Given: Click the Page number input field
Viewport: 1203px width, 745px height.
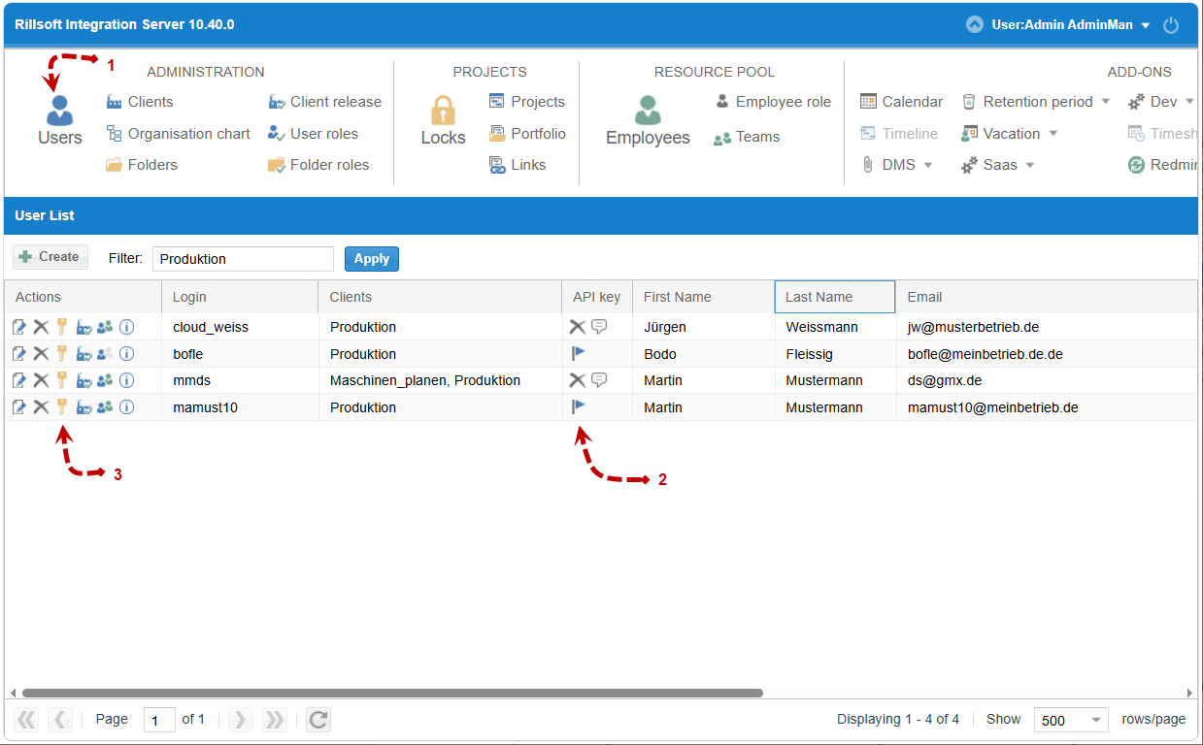Looking at the screenshot, I should (159, 720).
